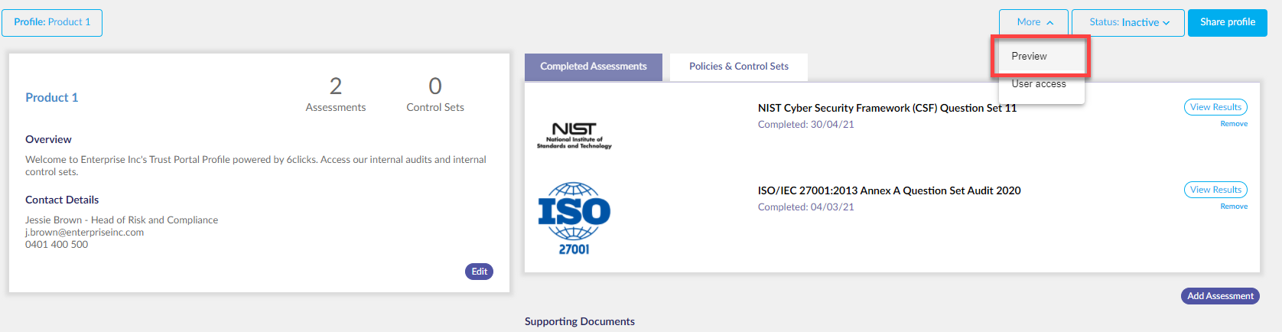Click the 0 Control Sets counter

435,94
